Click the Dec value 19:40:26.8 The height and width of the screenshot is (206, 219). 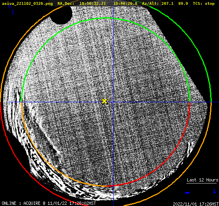(125, 3)
